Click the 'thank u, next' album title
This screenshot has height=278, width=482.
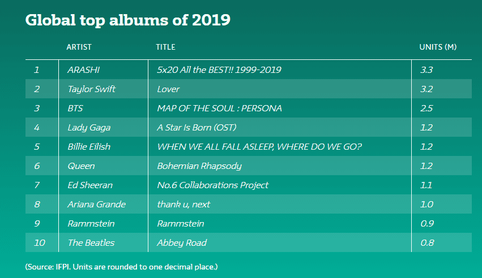coord(184,205)
